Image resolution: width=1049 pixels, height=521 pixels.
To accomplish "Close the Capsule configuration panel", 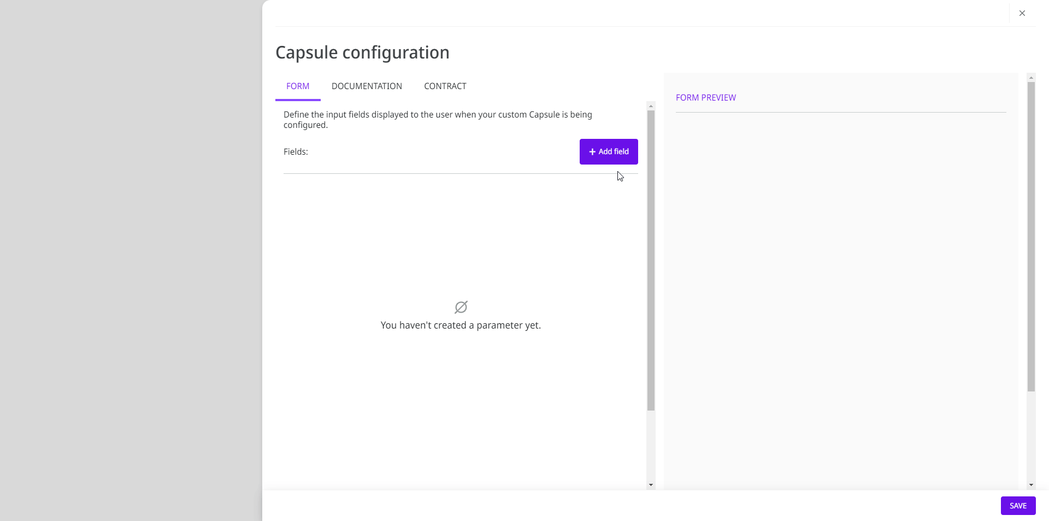I will 1022,13.
